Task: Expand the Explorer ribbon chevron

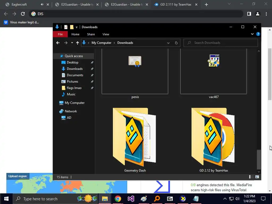Action: [x=252, y=34]
